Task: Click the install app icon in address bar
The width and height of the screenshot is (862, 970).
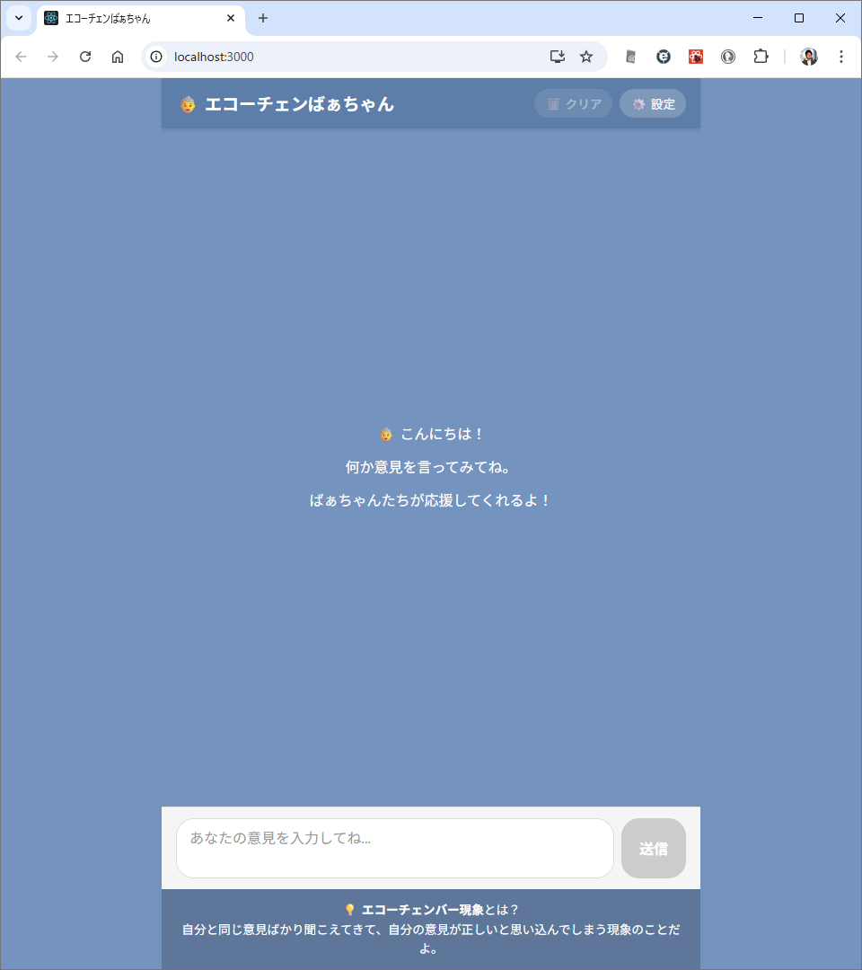Action: point(558,57)
